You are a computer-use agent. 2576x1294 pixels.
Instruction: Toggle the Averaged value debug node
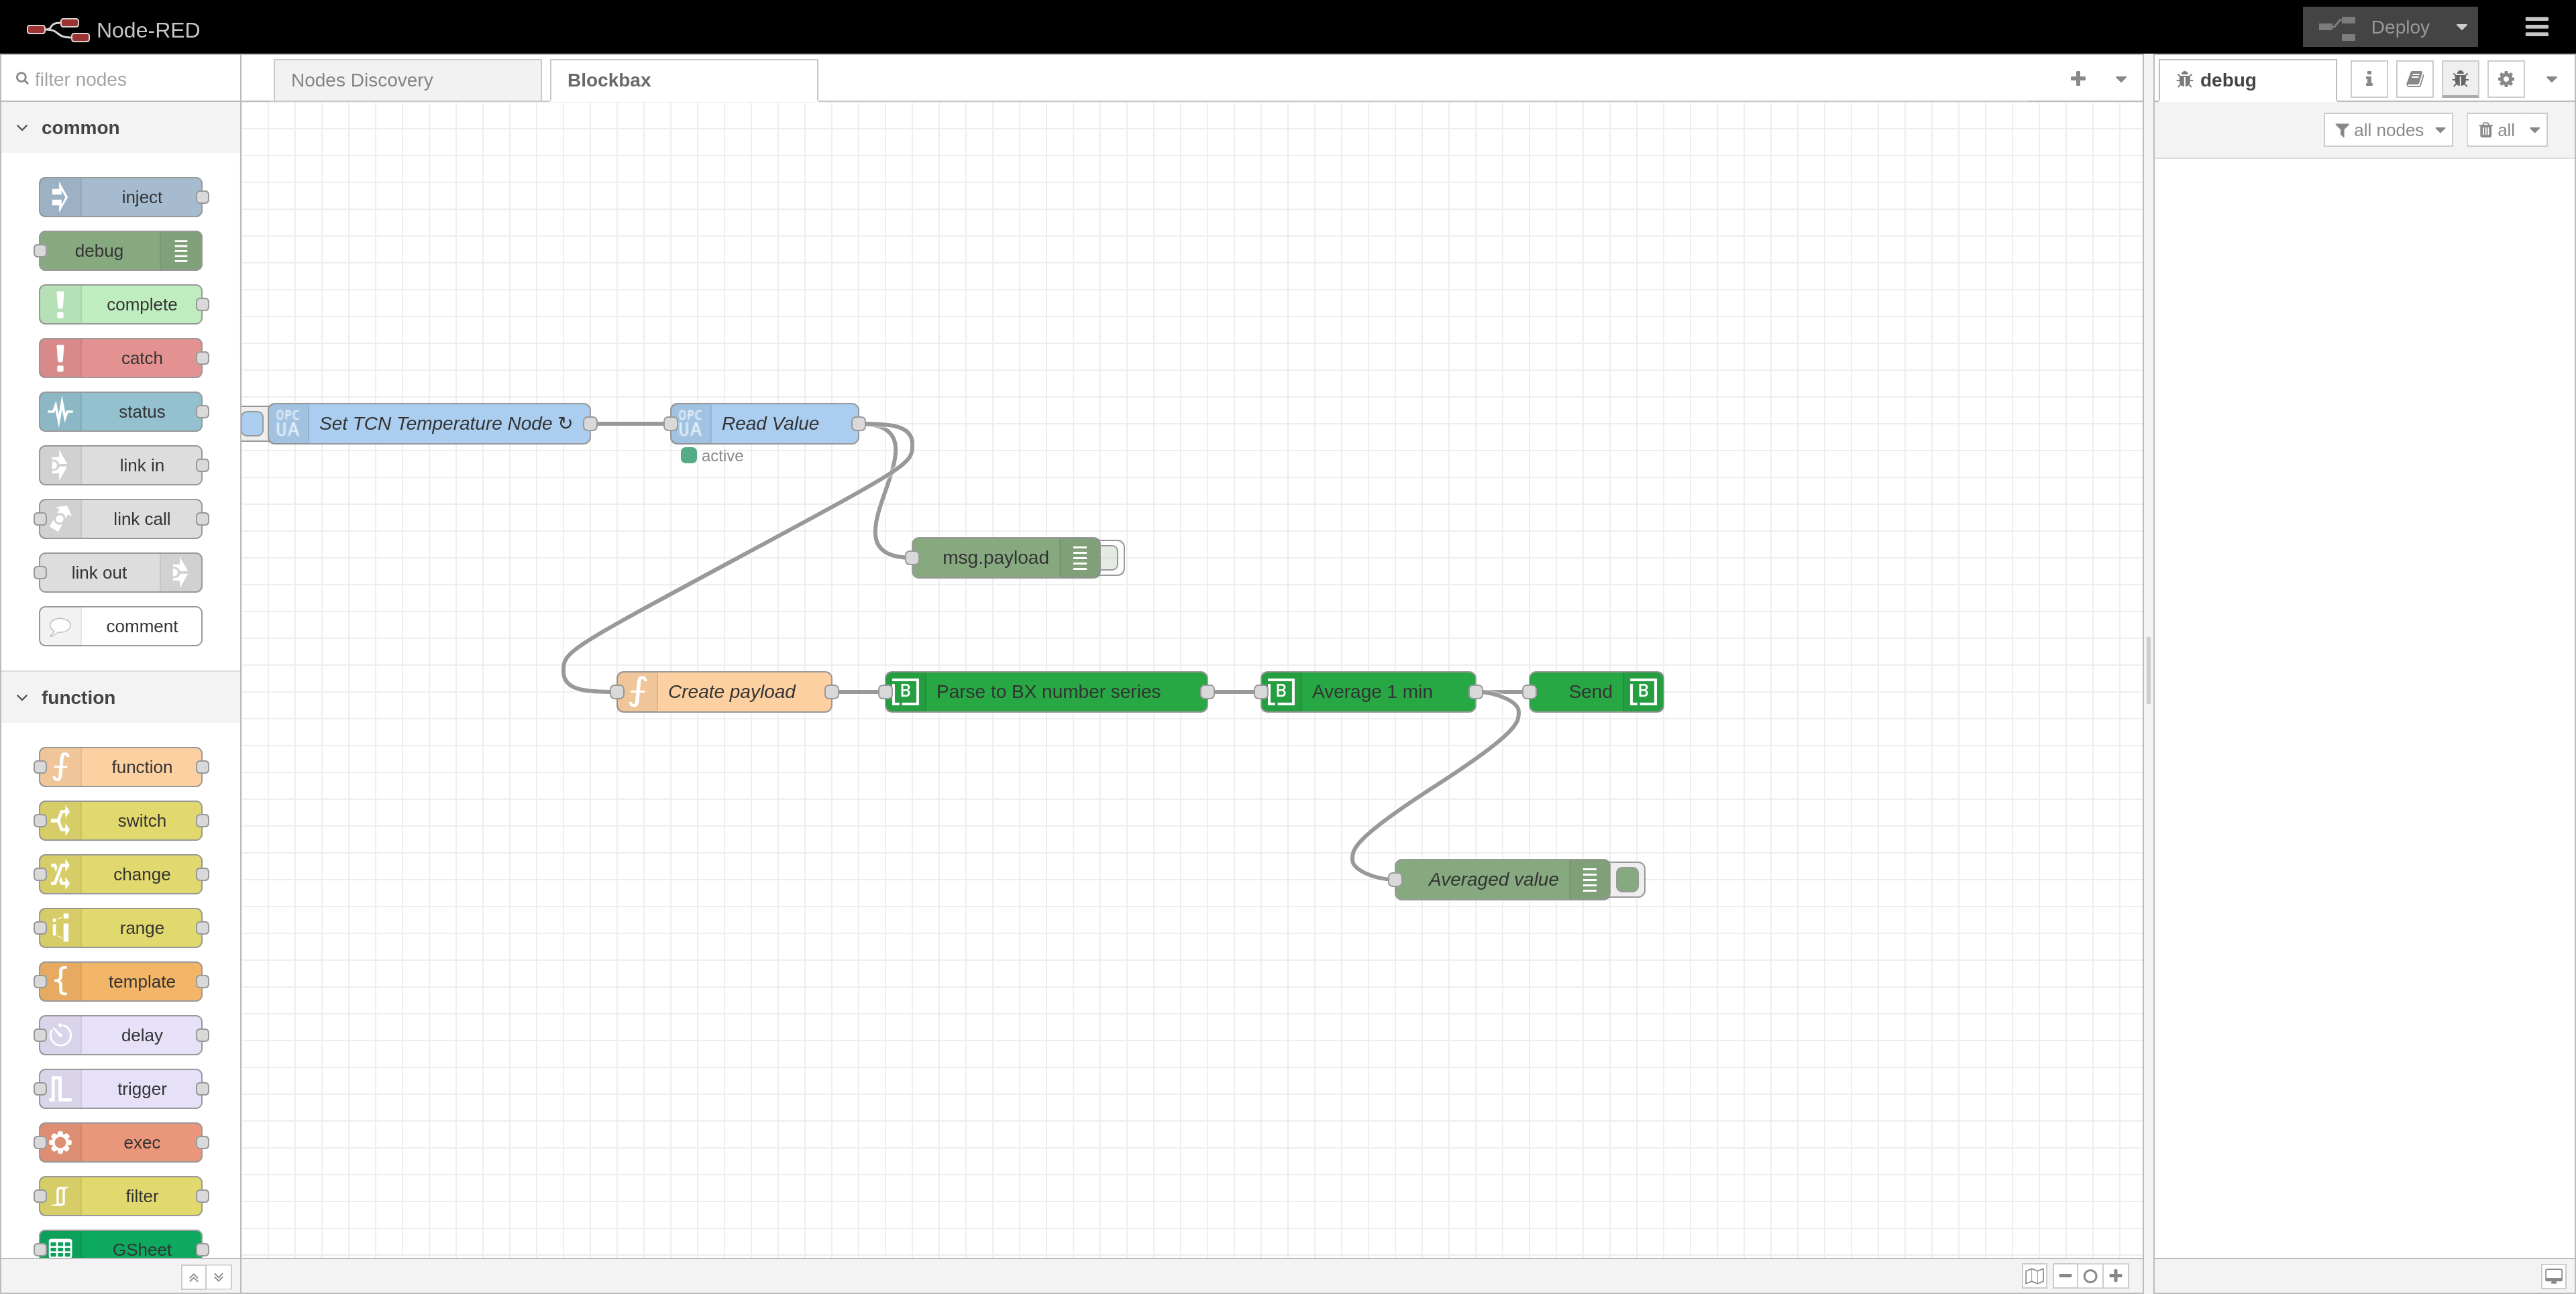(x=1628, y=880)
